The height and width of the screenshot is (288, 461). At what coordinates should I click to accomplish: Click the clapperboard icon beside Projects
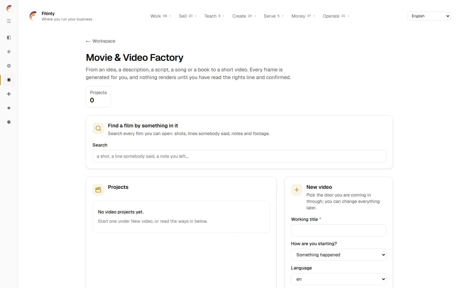[98, 190]
